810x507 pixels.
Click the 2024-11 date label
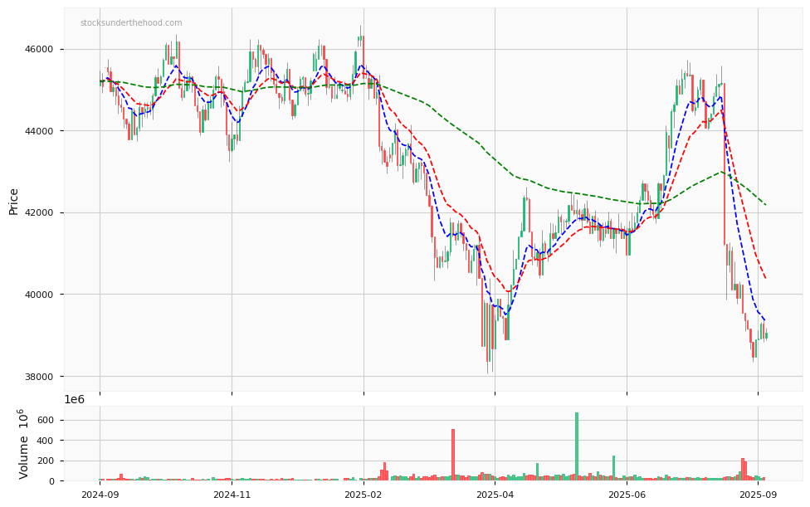[232, 495]
